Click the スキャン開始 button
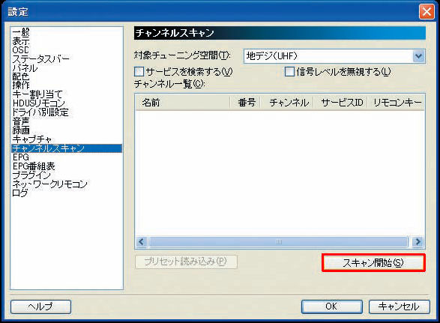 (x=373, y=263)
